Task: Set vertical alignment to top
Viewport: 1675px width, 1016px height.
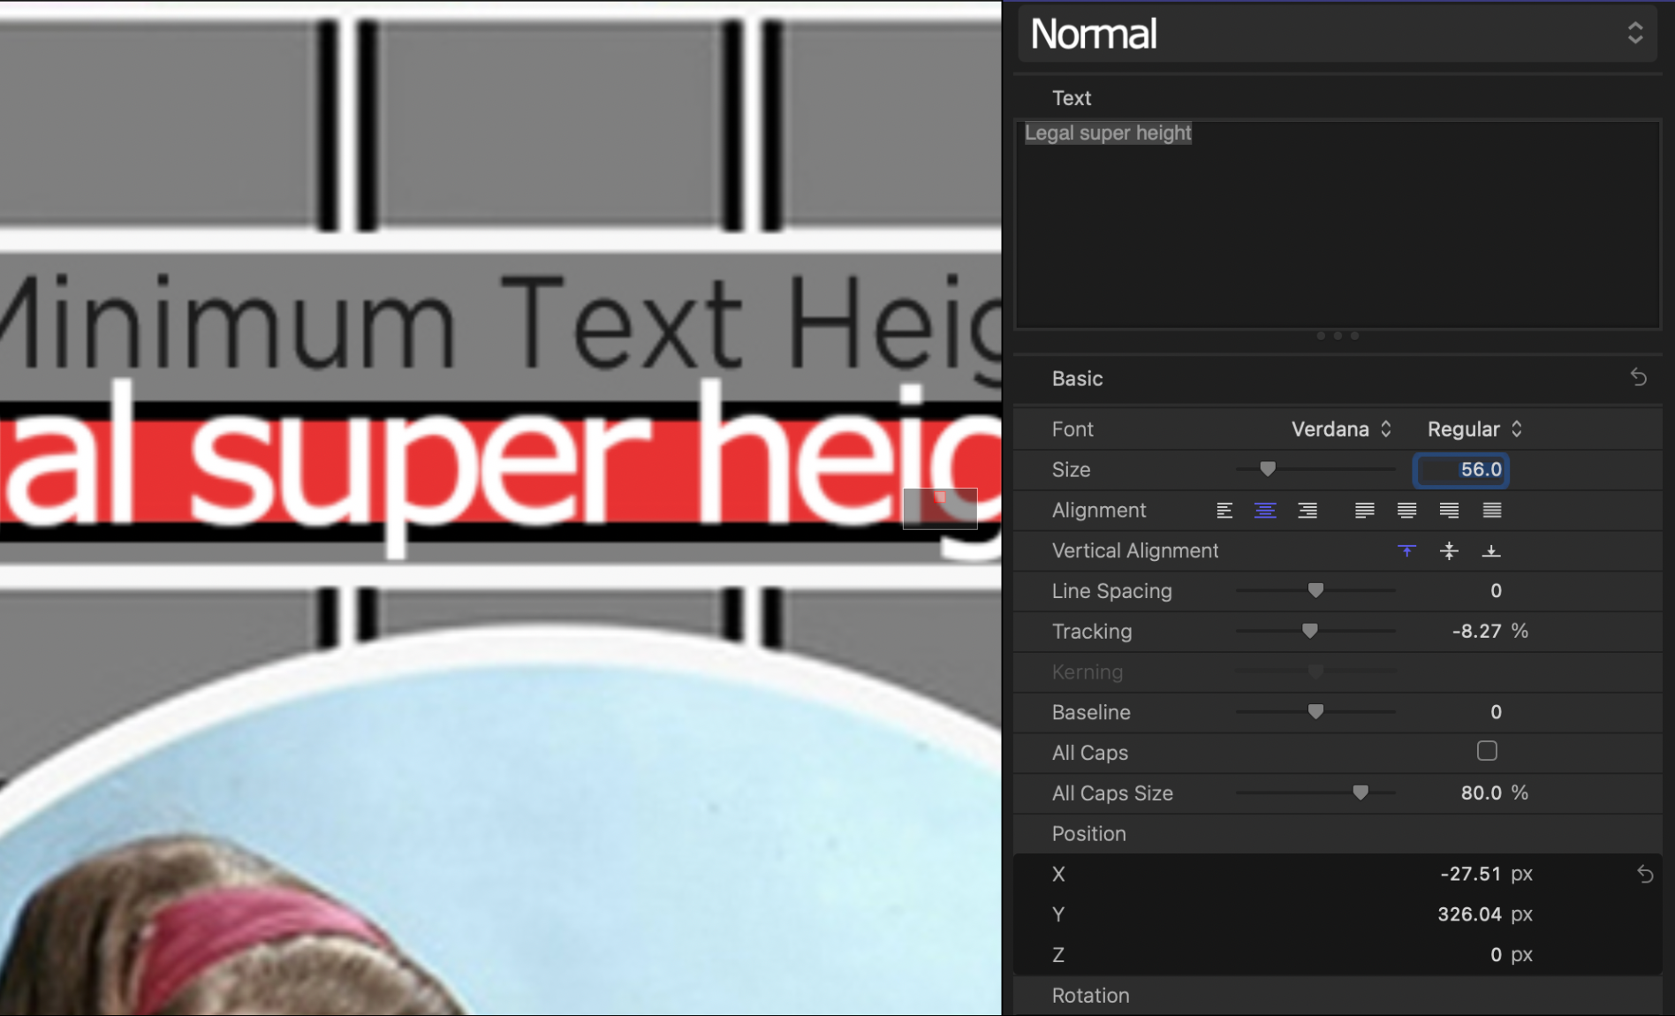Action: 1406,551
